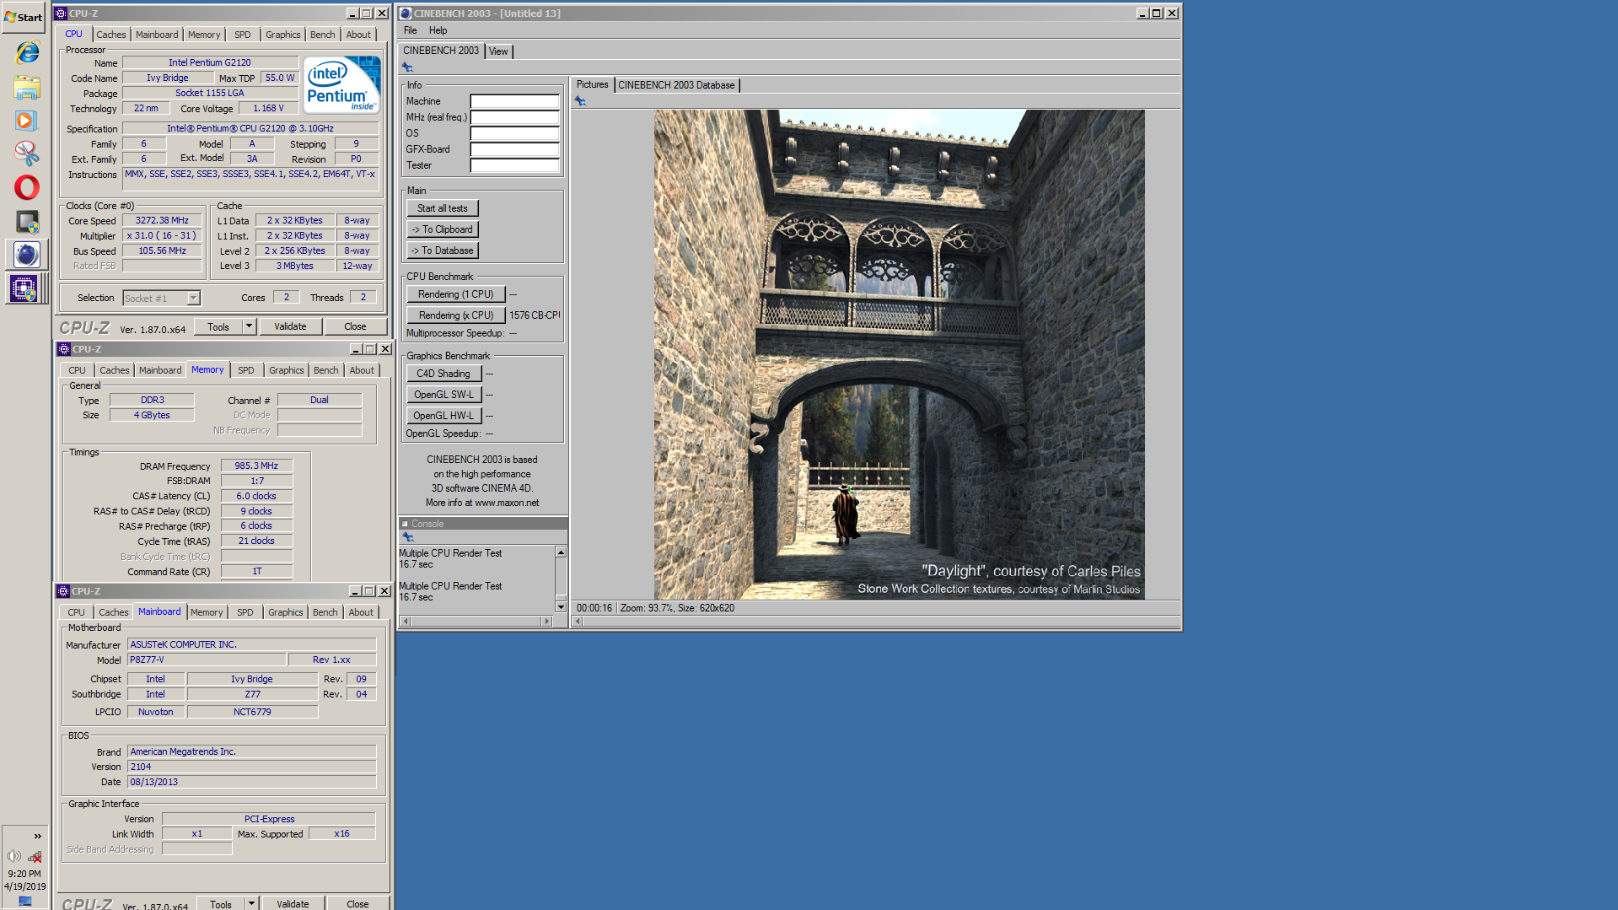
Task: Click Validate in the bottom CPU-Z window
Action: 293,903
